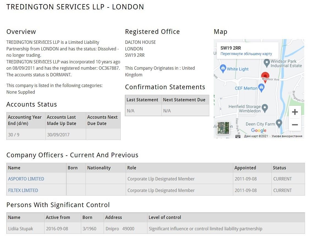Click the Level of control column header
Screen dimensions: 316x238
165,217
